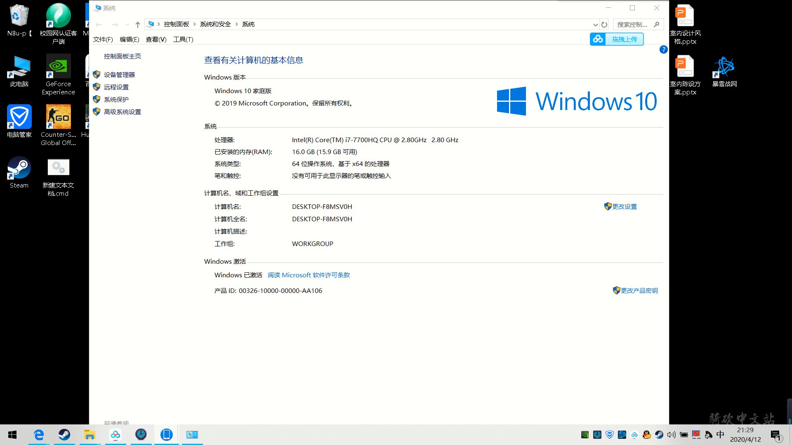
Task: Open File Explorer from taskbar
Action: click(x=90, y=435)
